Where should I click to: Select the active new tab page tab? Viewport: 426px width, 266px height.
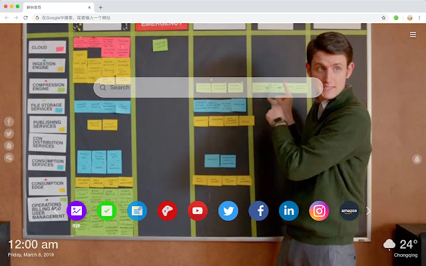pos(59,7)
